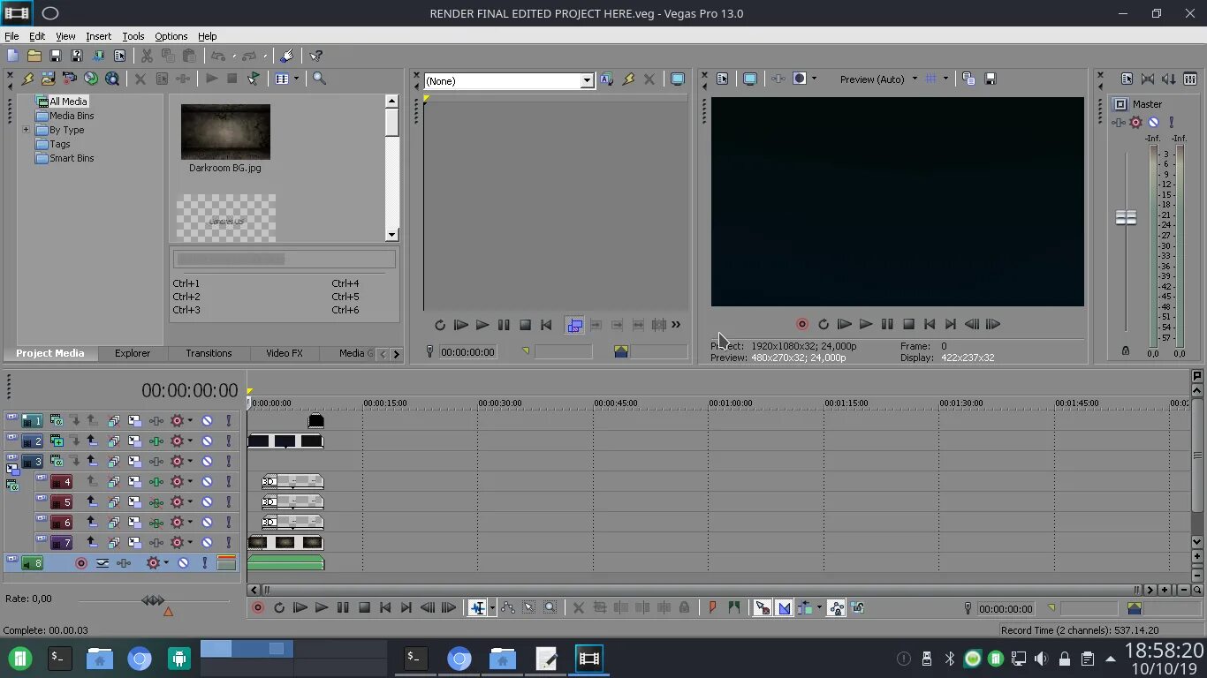Open the overlays grid dropdown in preview

(x=945, y=79)
